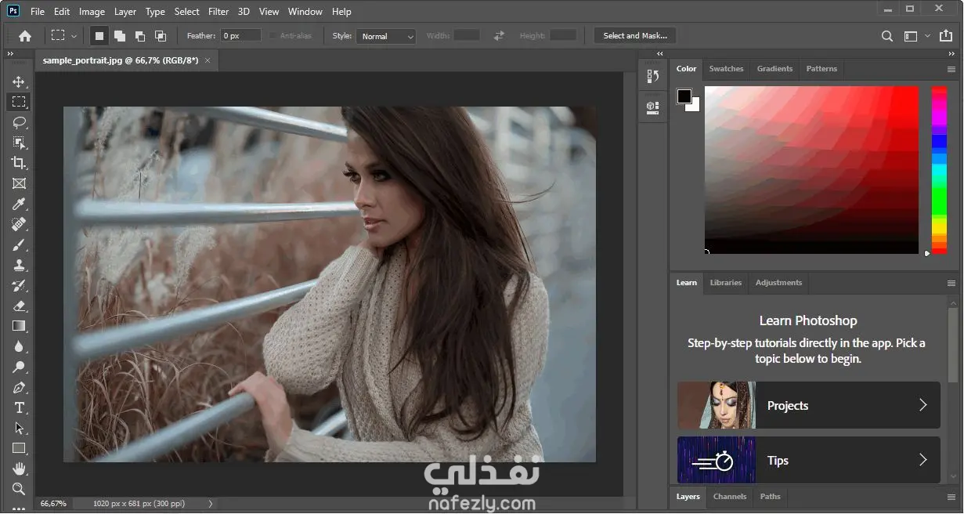The width and height of the screenshot is (964, 514).
Task: Activate the Eraser tool
Action: (x=19, y=306)
